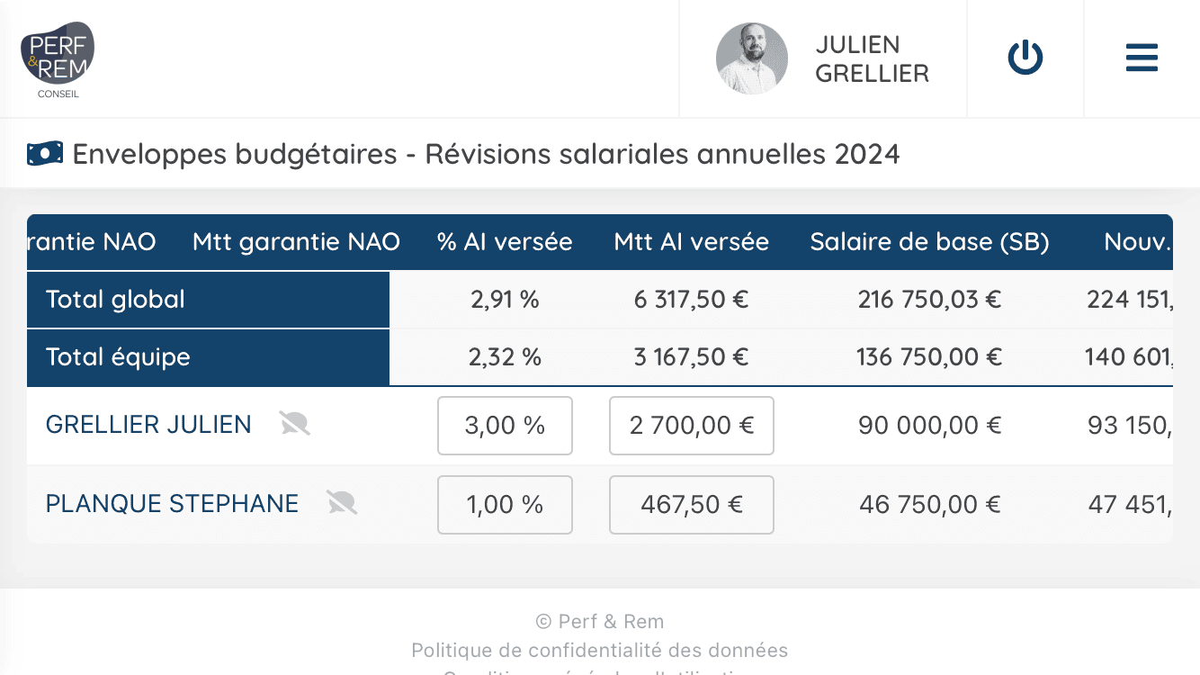Viewport: 1200px width, 675px height.
Task: Click the 'Mtt AI versée' column header
Action: pos(691,242)
